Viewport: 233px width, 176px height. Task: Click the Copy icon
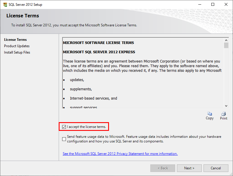click(210, 116)
